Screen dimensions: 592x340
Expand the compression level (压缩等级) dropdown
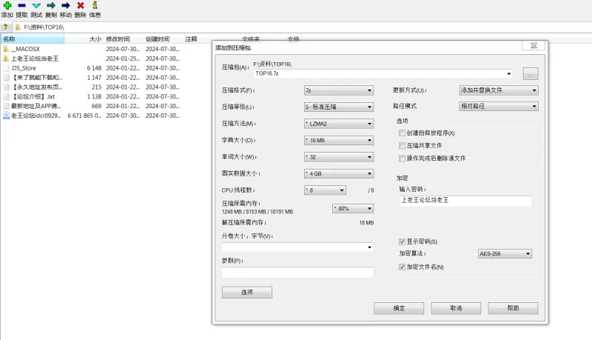338,107
